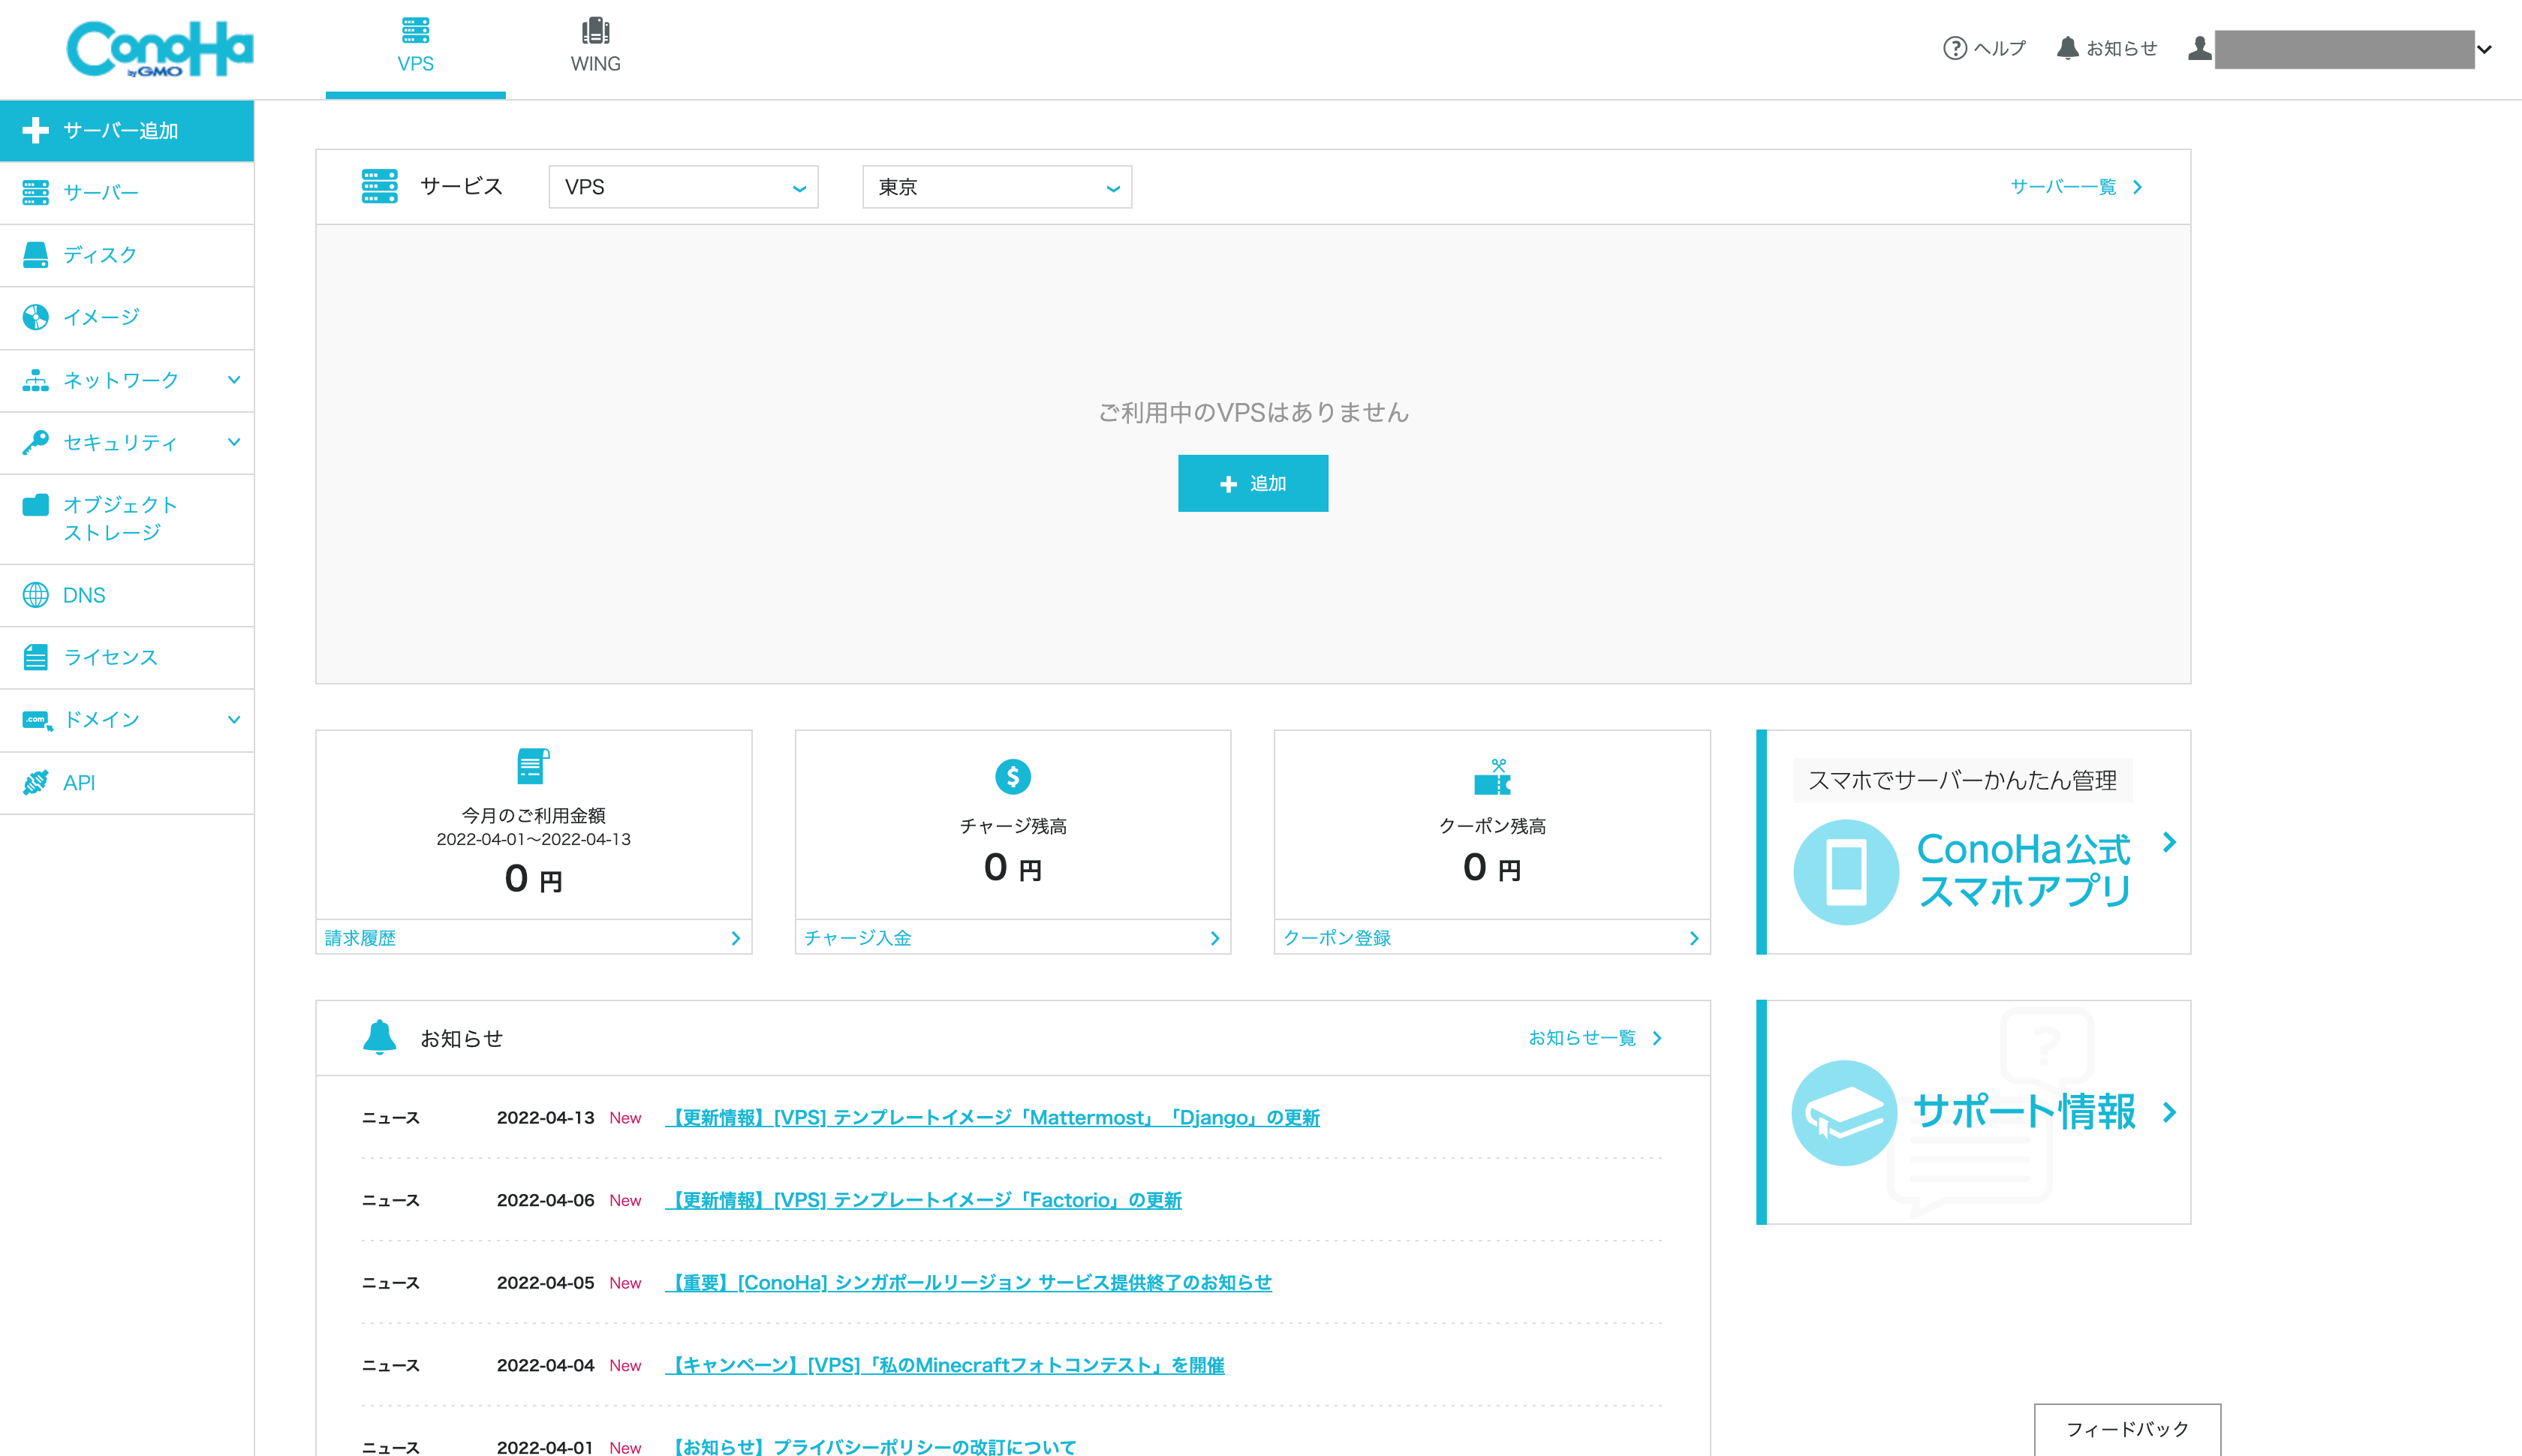Open ライセンス in the sidebar

pyautogui.click(x=127, y=657)
